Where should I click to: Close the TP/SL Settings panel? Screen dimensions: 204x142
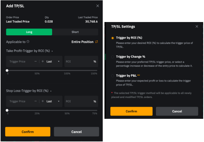[197, 26]
